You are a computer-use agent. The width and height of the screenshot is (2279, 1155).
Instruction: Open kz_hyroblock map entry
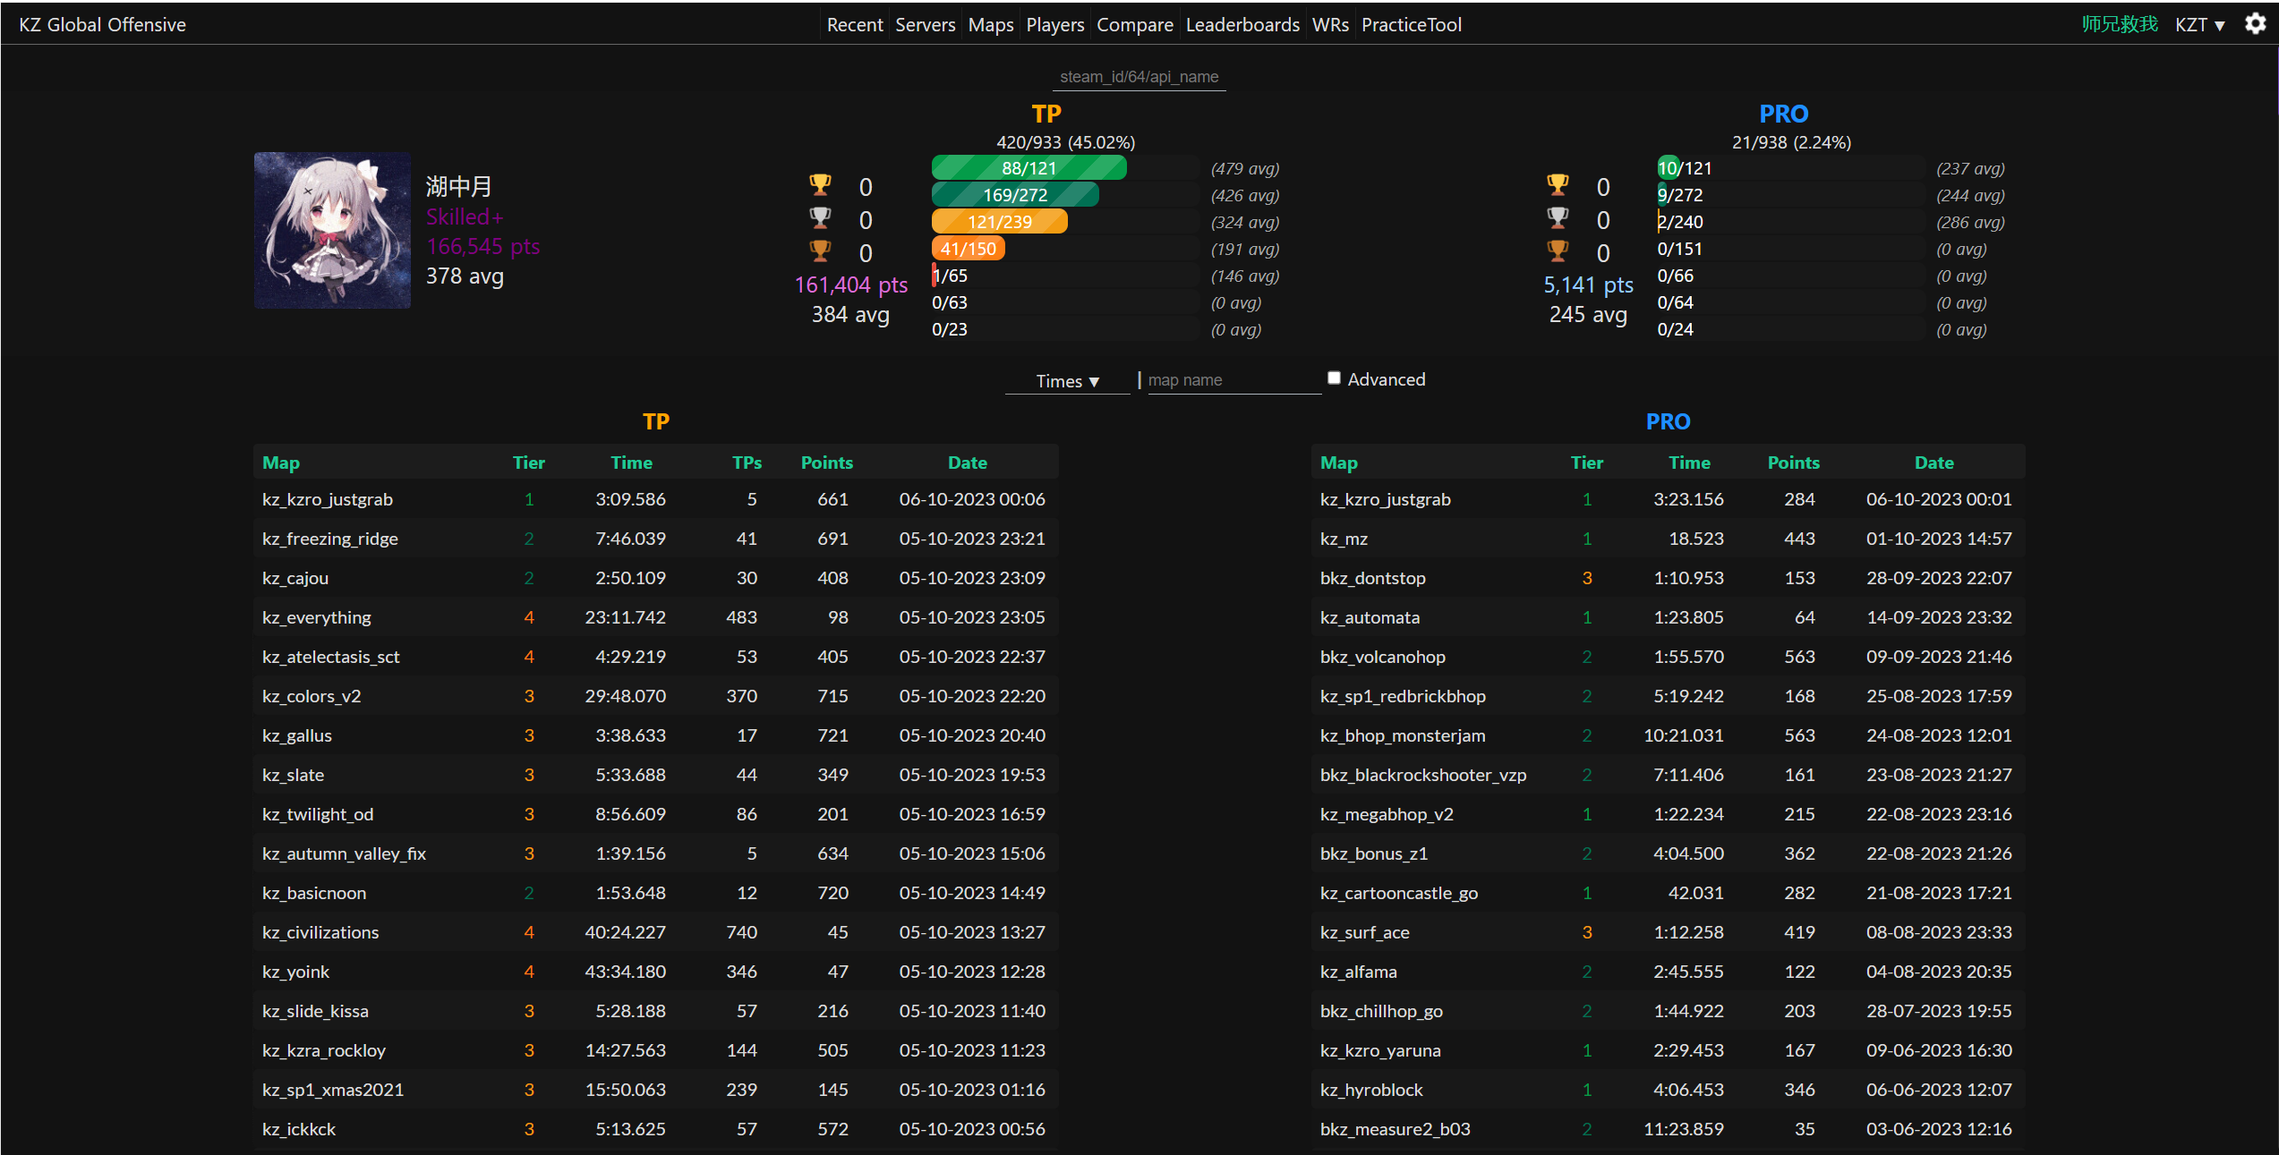click(1371, 1090)
